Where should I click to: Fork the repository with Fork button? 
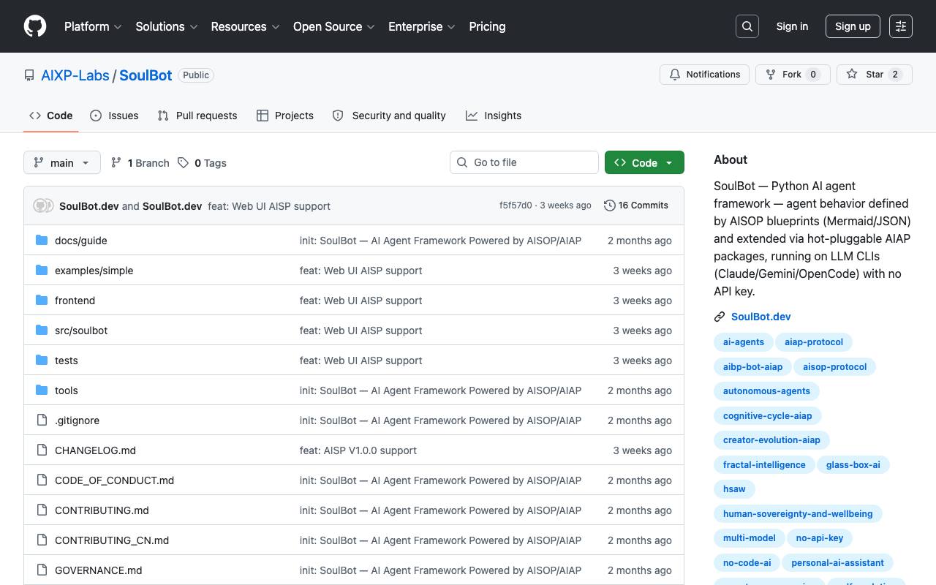(793, 75)
